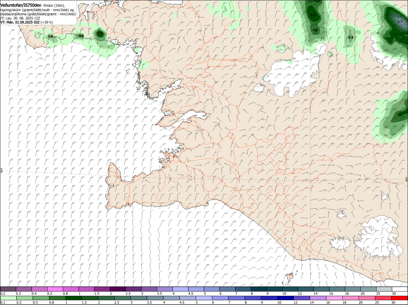The height and width of the screenshot is (305, 408).
Task: Click the grey-teal 18–20 snow legend swatch
Action: 353,289
